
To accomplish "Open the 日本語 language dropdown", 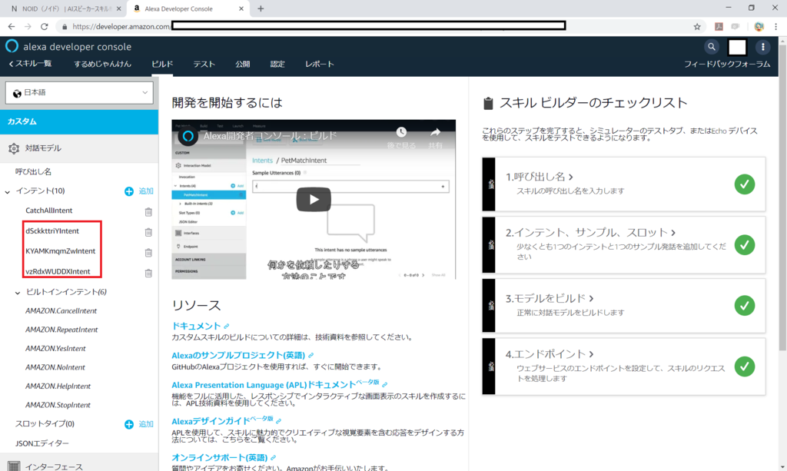I will (x=79, y=93).
